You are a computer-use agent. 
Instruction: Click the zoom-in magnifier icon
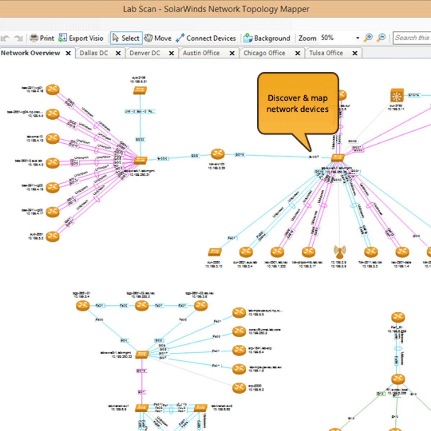tap(368, 37)
